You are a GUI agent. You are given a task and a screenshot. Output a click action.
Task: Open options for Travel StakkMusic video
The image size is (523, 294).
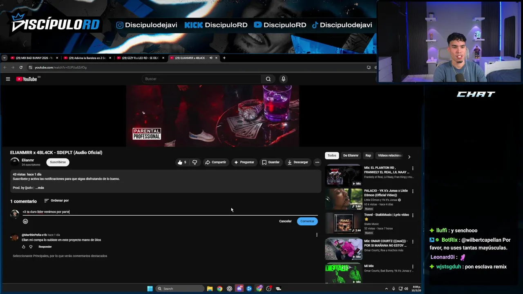click(x=413, y=215)
